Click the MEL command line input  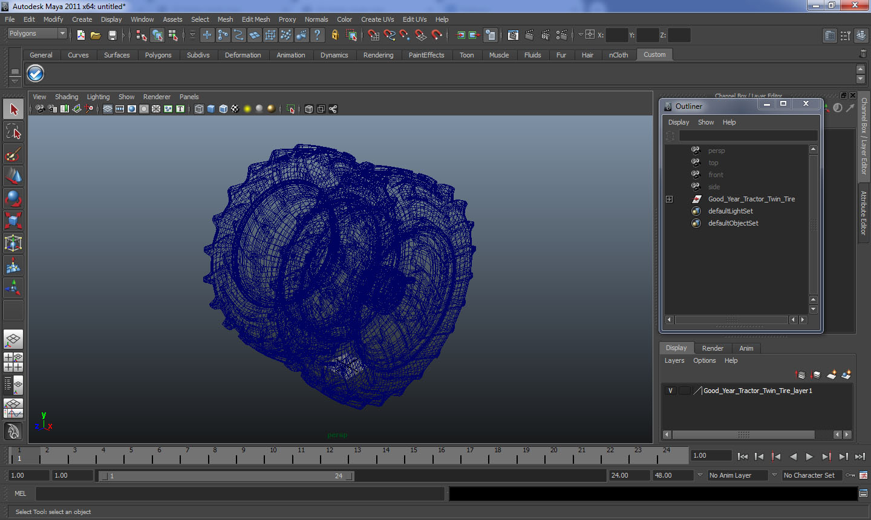click(x=240, y=493)
